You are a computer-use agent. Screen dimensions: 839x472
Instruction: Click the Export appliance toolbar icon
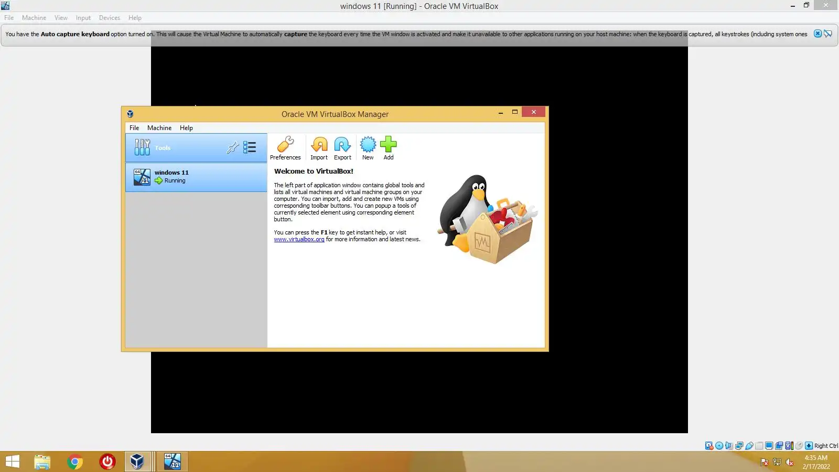[x=342, y=148]
